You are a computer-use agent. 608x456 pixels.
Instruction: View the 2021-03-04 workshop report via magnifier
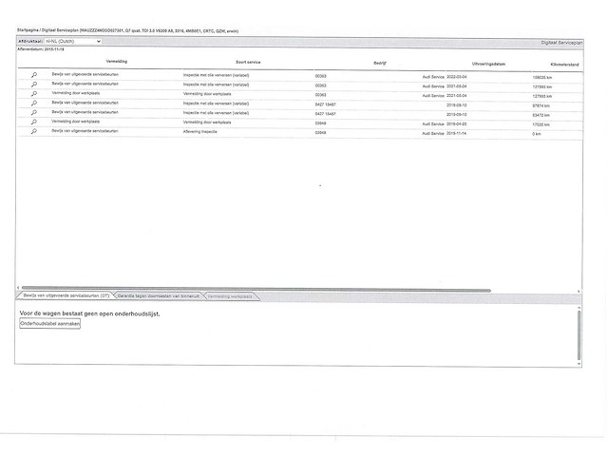point(34,94)
